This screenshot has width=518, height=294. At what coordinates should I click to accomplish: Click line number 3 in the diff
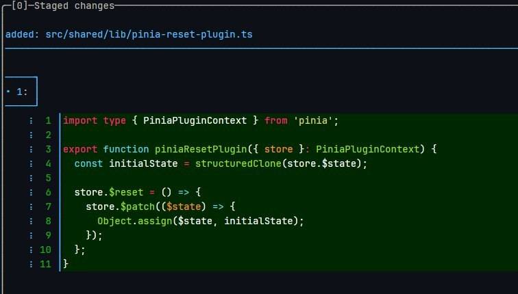click(x=48, y=149)
